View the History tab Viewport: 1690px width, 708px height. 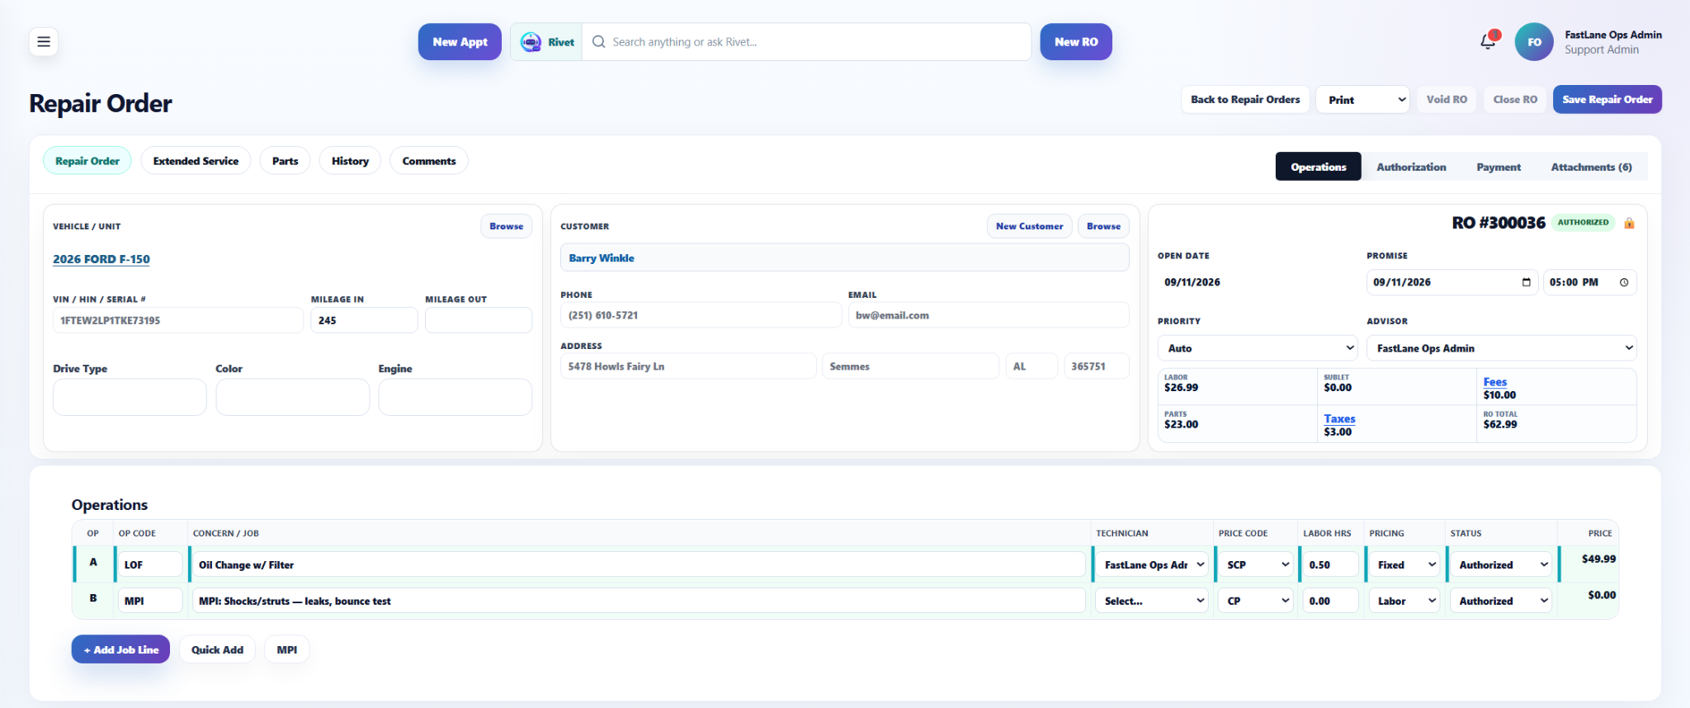click(x=350, y=161)
